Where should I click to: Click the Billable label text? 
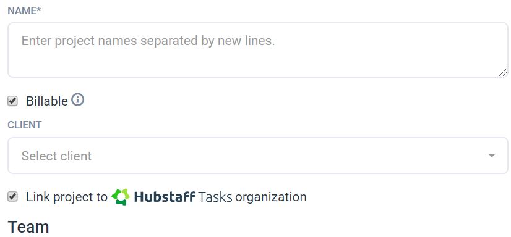47,101
